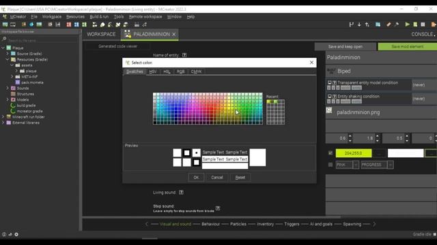Screen dimensions: 437x245
Task: Toggle the checkbox beside PINK dropdown
Action: 330,165
